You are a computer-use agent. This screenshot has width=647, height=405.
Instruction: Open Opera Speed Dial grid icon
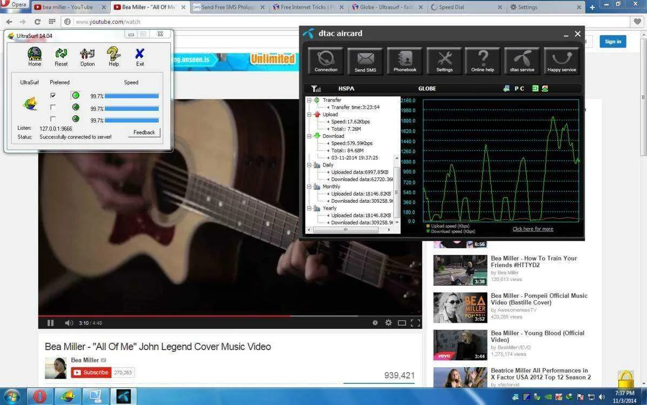(52, 22)
